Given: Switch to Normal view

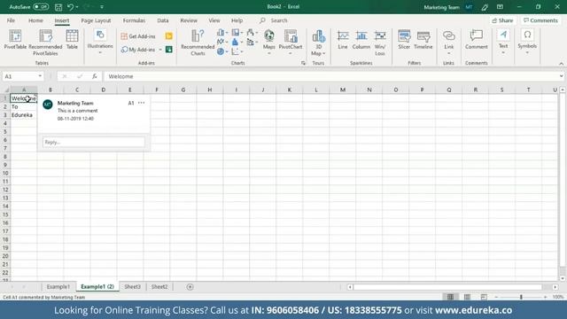Looking at the screenshot, I should (x=450, y=297).
